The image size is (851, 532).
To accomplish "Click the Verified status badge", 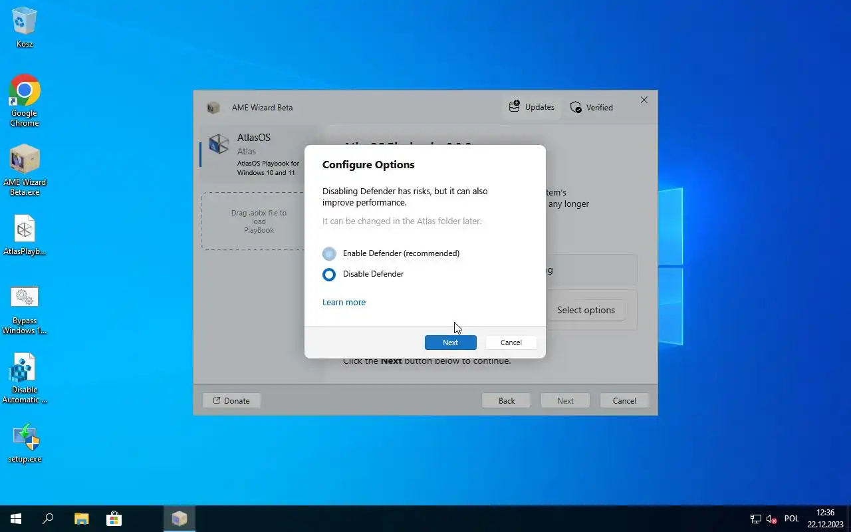I will click(x=592, y=107).
